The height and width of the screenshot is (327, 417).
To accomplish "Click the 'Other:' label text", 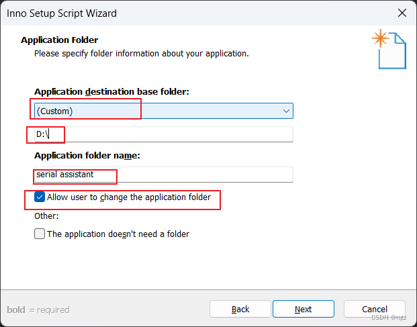I will click(46, 216).
